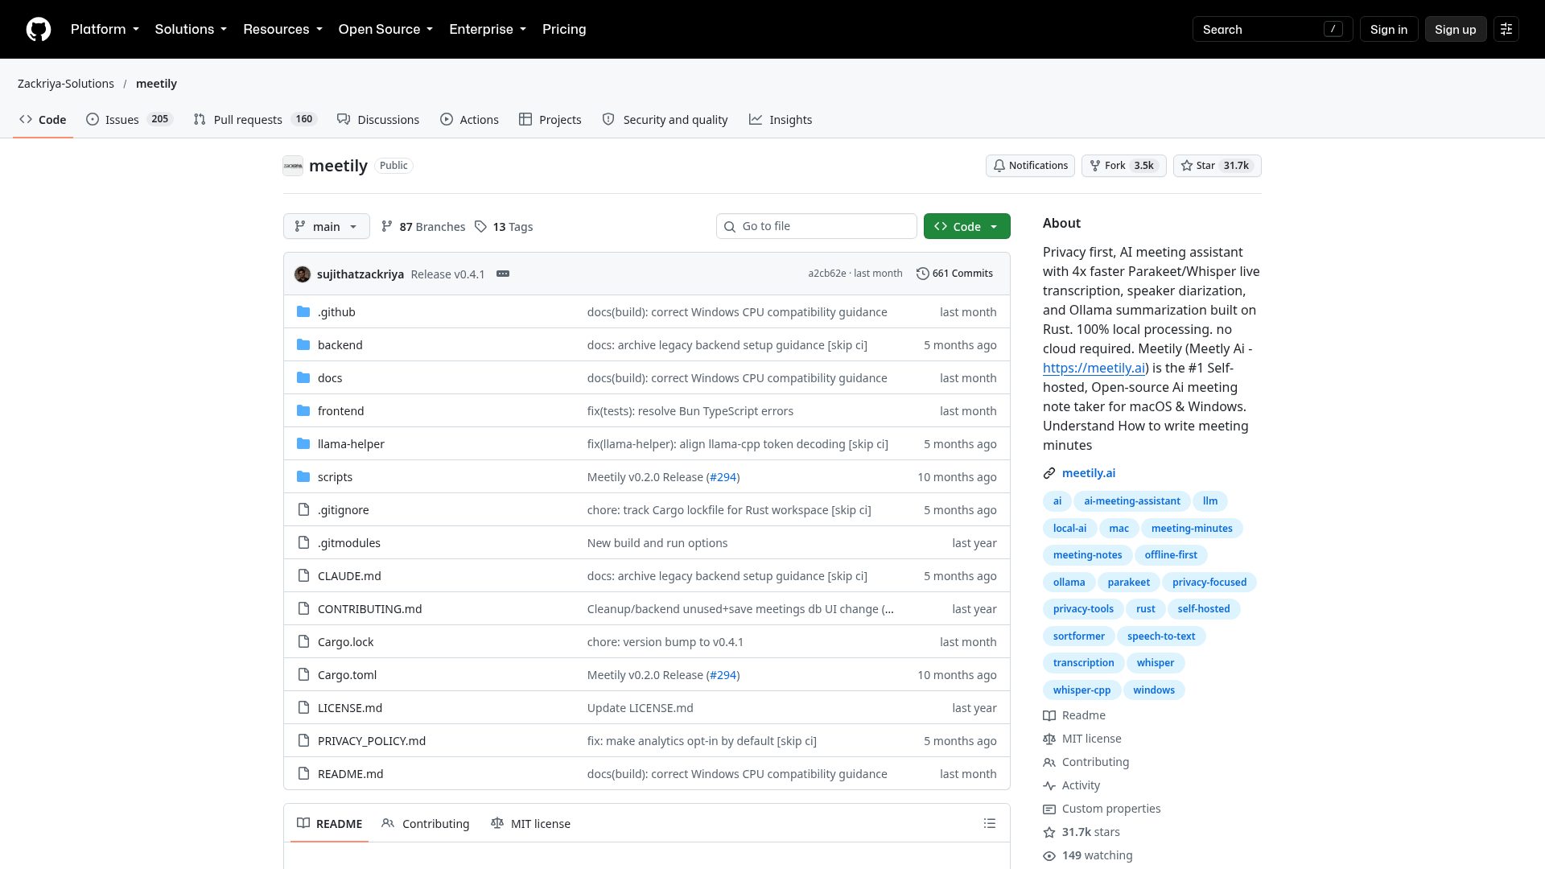Click the pulse icon beside Activity
1545x869 pixels.
click(x=1049, y=785)
